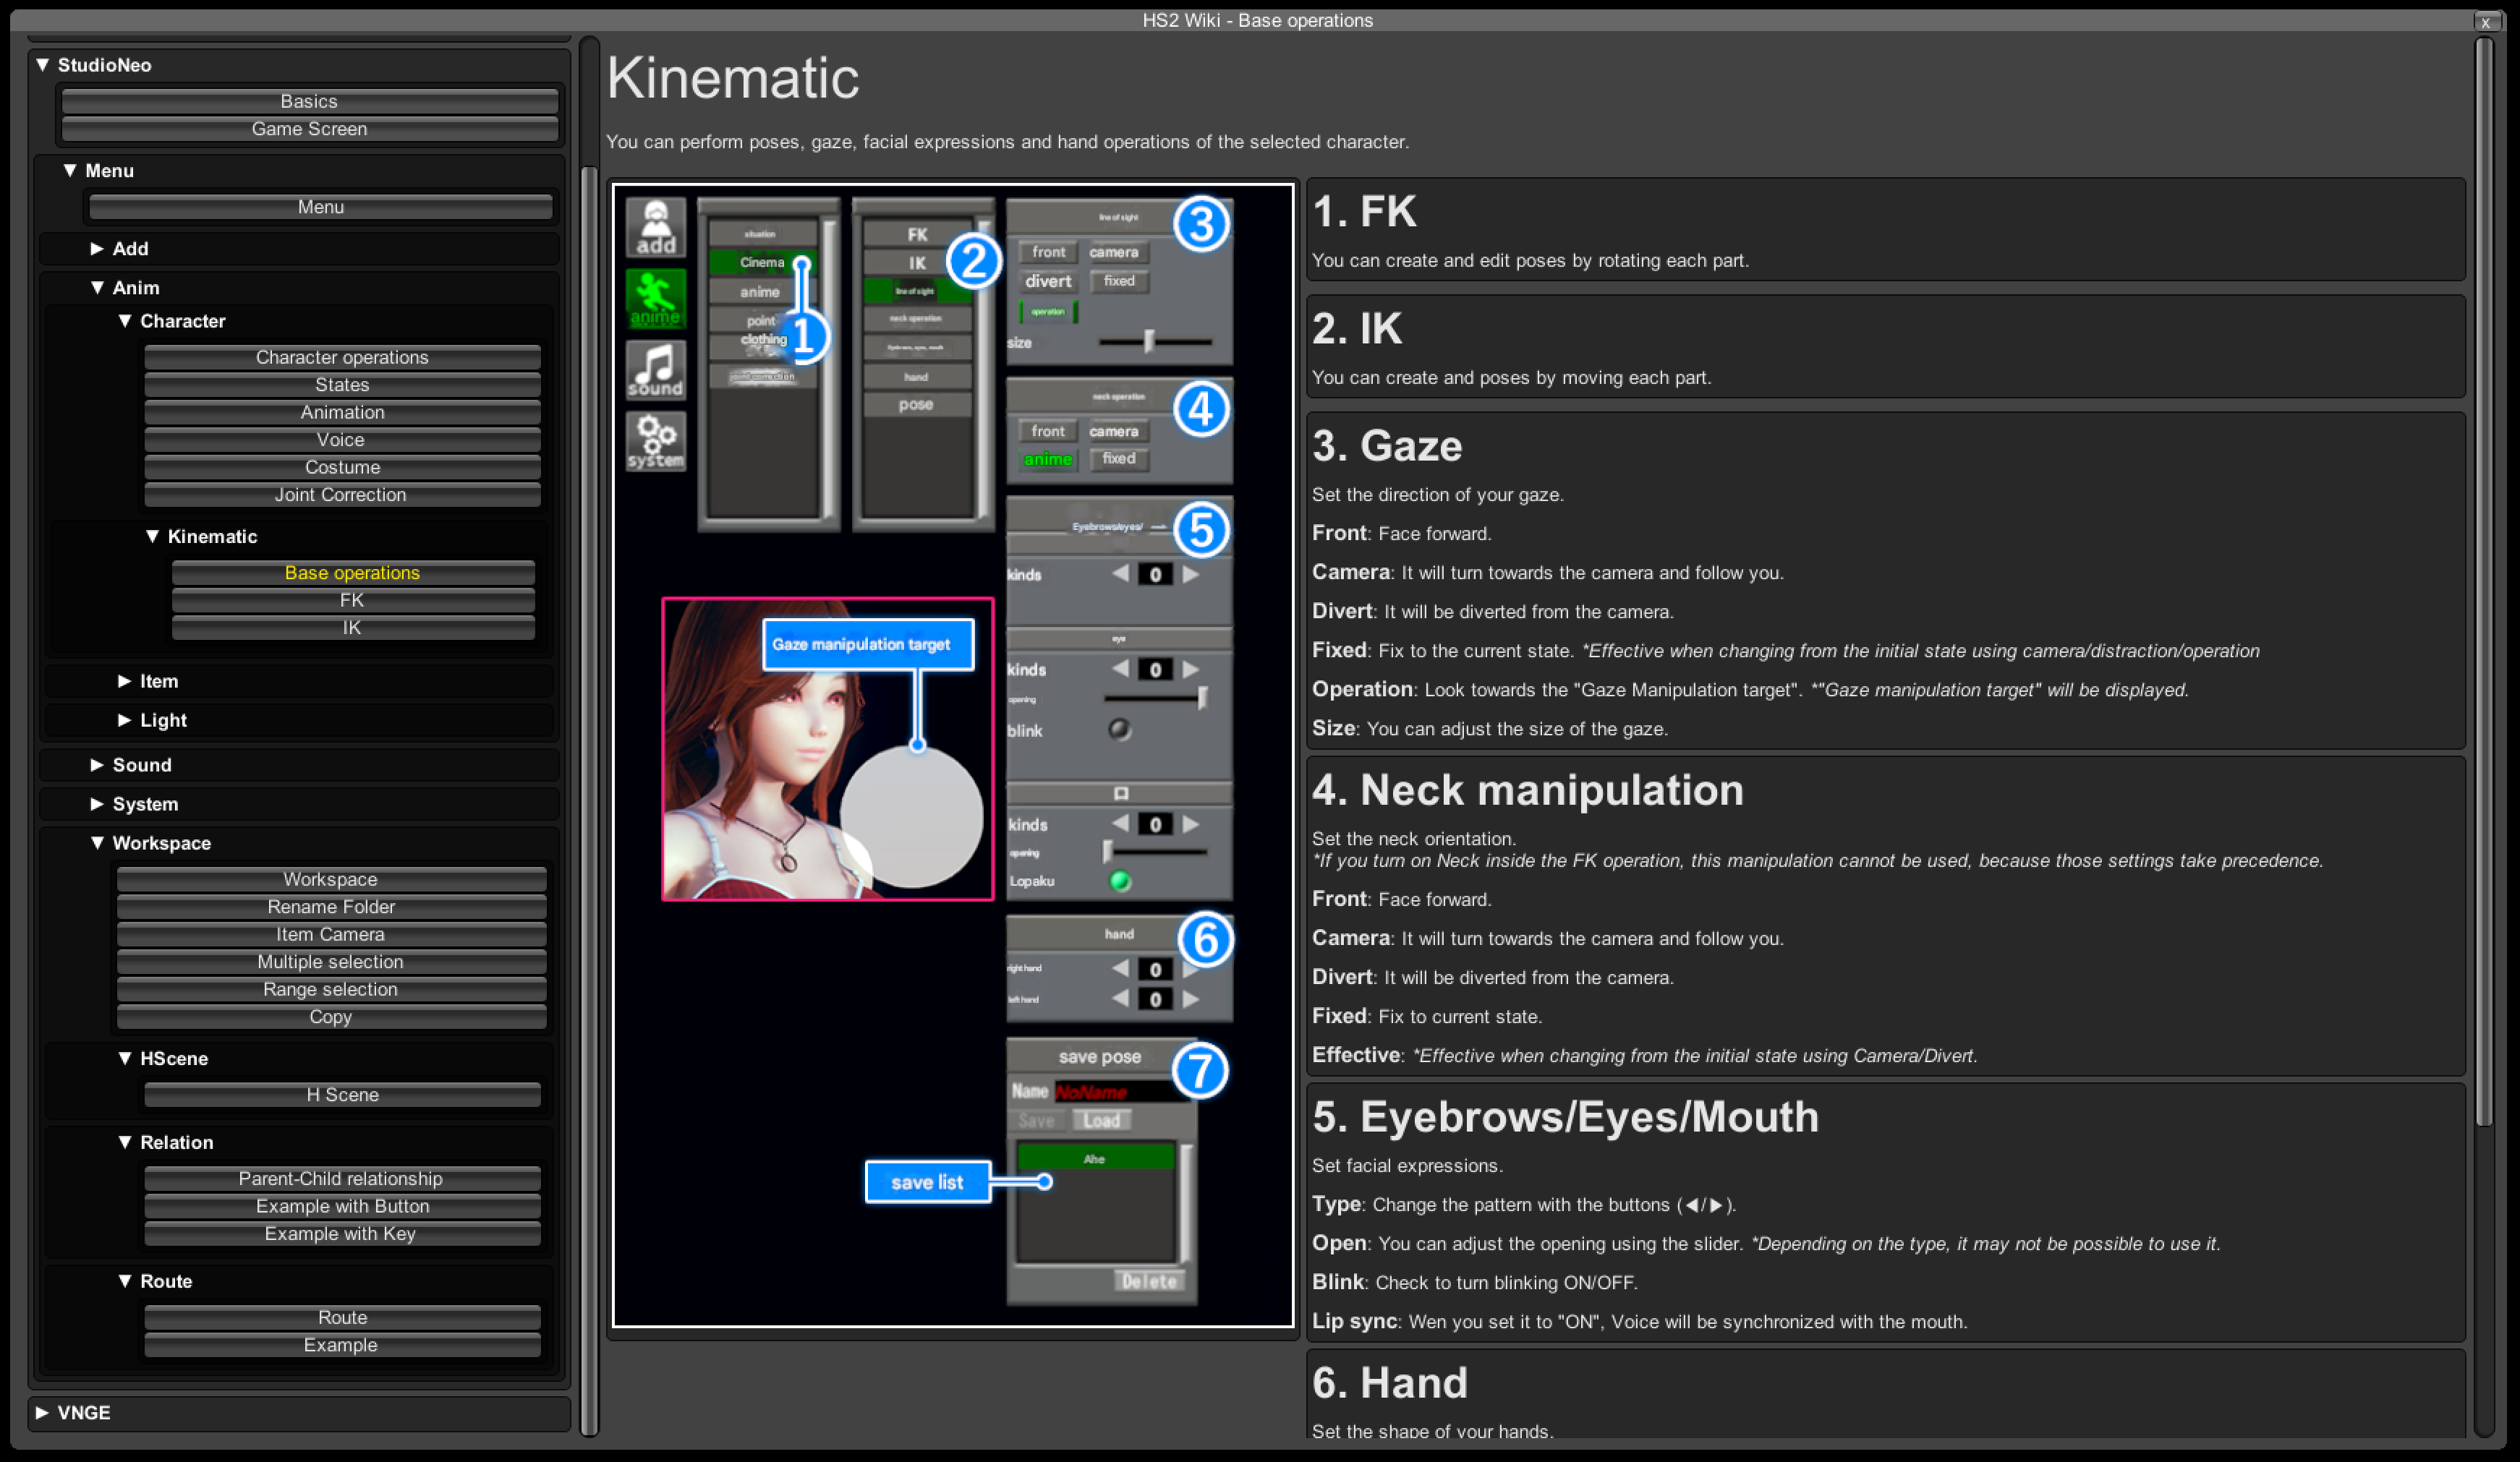Click the mouth speech bubble icon
The height and width of the screenshot is (1462, 2520).
[x=1119, y=792]
